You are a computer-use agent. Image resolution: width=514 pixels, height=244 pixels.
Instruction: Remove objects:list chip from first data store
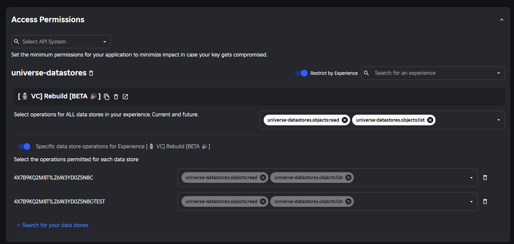348,178
